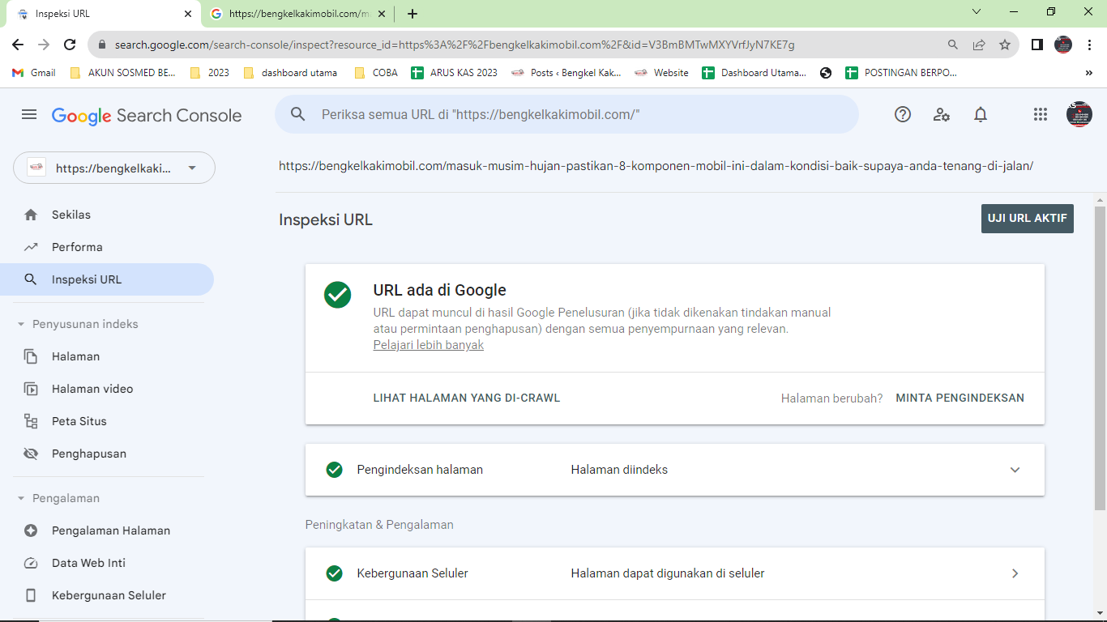Viewport: 1107px width, 622px height.
Task: Open the 2023 bookmark folder
Action: click(x=210, y=73)
